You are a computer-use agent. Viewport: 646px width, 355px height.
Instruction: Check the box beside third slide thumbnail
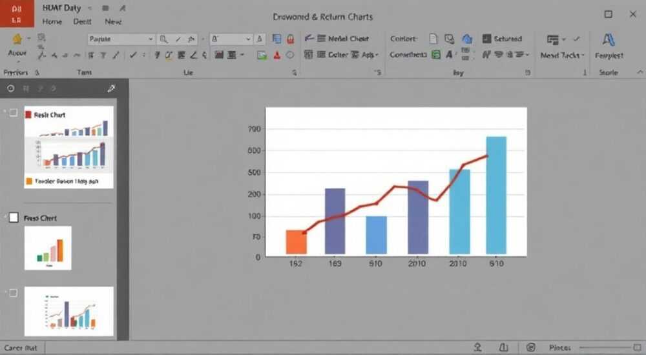click(x=13, y=293)
